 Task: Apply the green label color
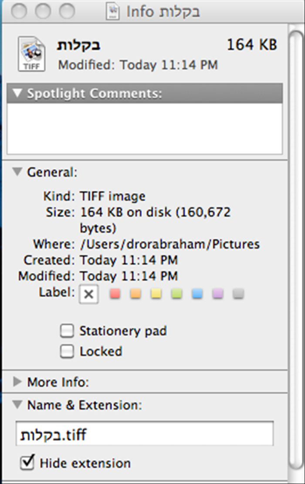click(x=176, y=293)
